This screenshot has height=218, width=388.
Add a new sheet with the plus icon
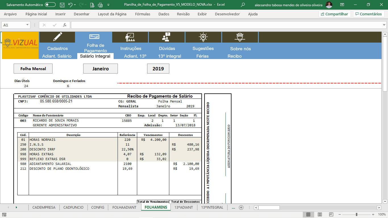pos(241,207)
